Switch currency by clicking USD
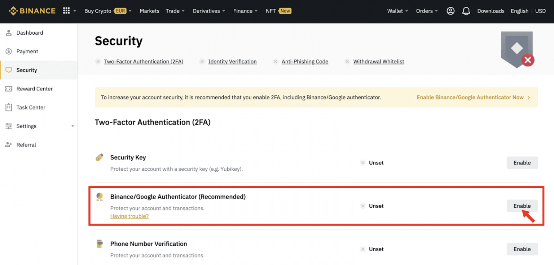 tap(540, 11)
